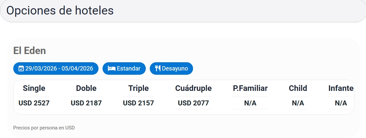Open the Opciones de hoteles header

tap(60, 11)
